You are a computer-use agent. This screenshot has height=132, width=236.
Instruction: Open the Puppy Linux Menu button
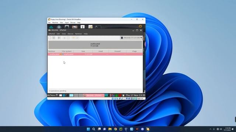[x=52, y=95]
